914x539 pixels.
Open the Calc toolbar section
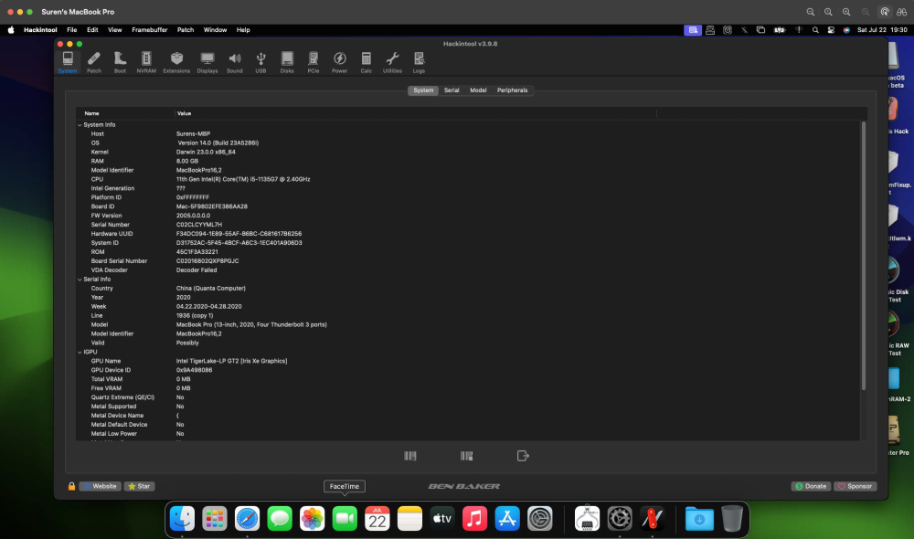click(367, 62)
